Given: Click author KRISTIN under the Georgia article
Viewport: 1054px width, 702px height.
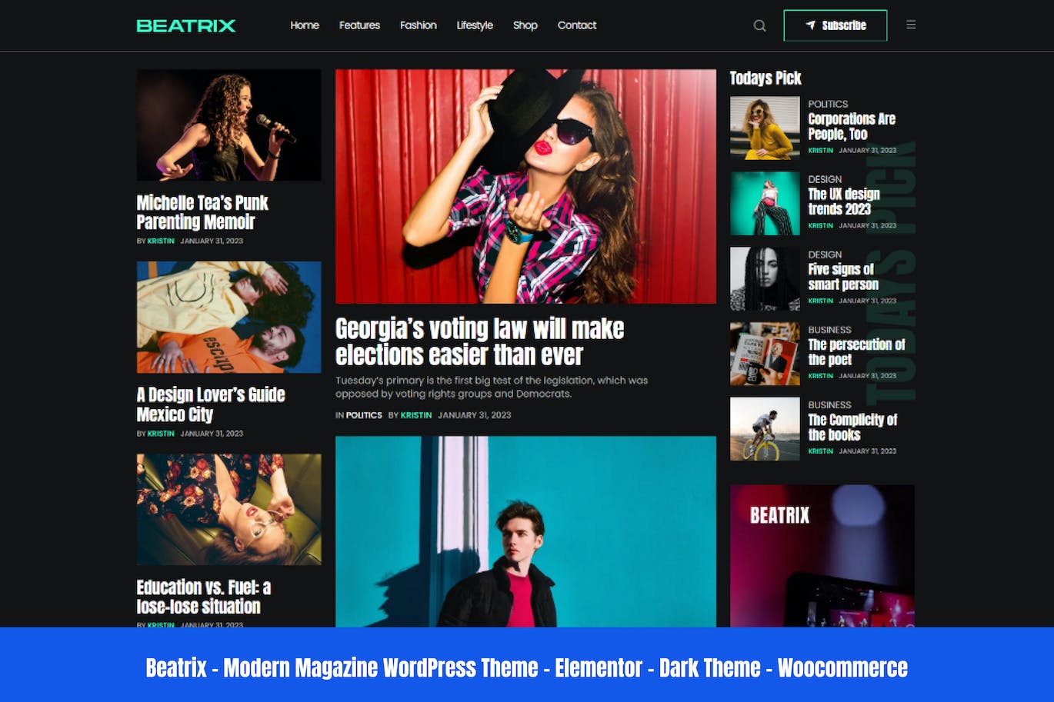Looking at the screenshot, I should tap(416, 415).
